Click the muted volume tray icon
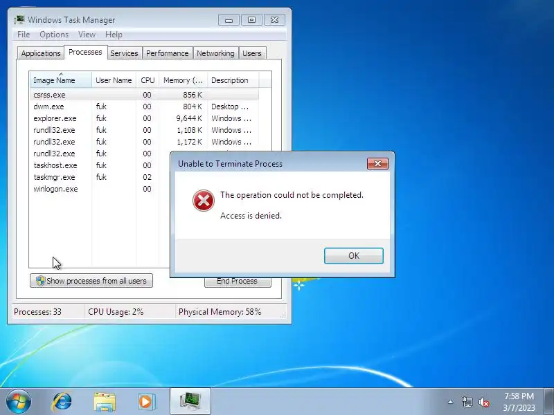Viewport: 554px width, 415px height. 483,402
